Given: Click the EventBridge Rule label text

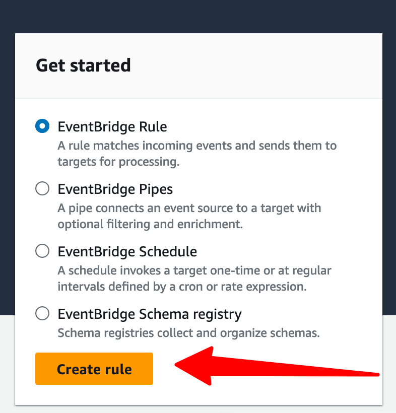Looking at the screenshot, I should click(112, 126).
